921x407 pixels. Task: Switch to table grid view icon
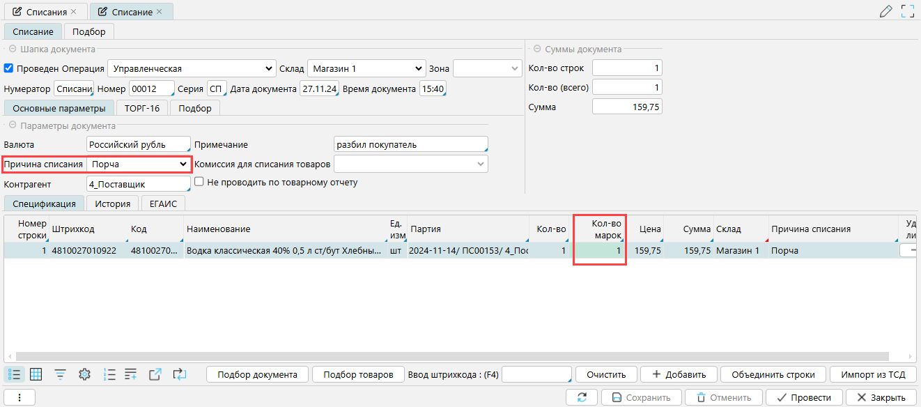click(36, 374)
